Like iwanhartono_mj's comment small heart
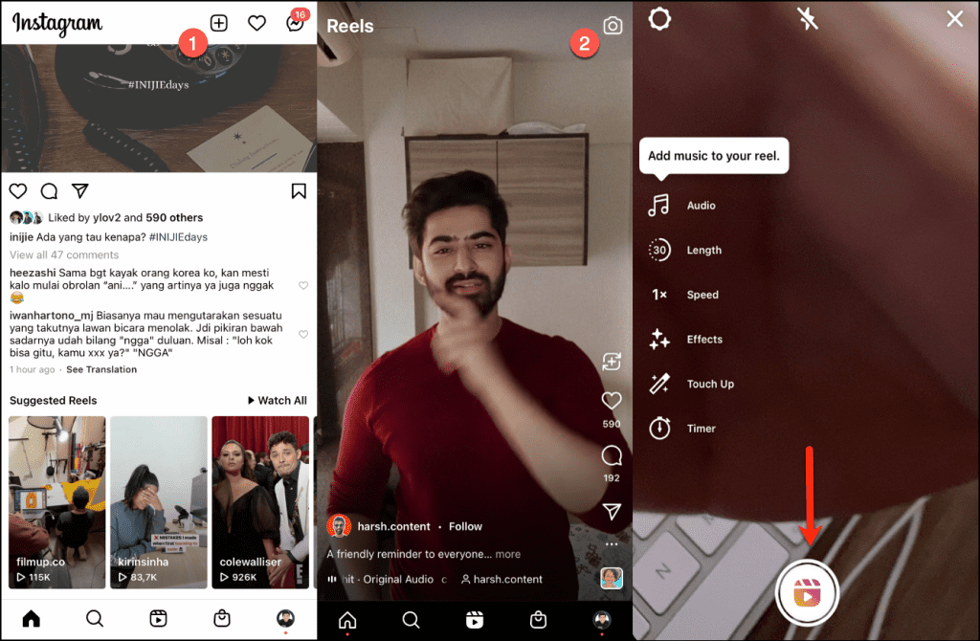The image size is (980, 641). pyautogui.click(x=303, y=334)
